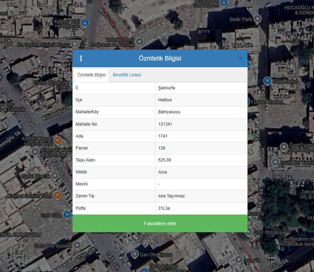Click the Emir Gıda shopping cart pin
Screen dimensions: 314x272
tap(67, 214)
